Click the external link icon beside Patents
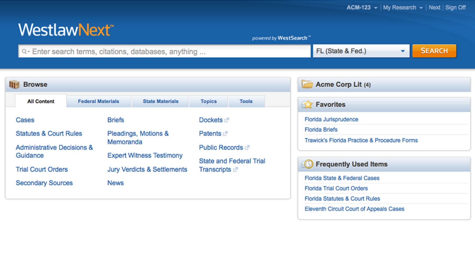The image size is (475, 267). [x=225, y=133]
